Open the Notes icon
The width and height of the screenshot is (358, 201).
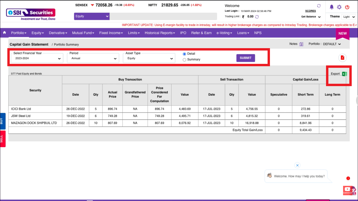coord(301,44)
